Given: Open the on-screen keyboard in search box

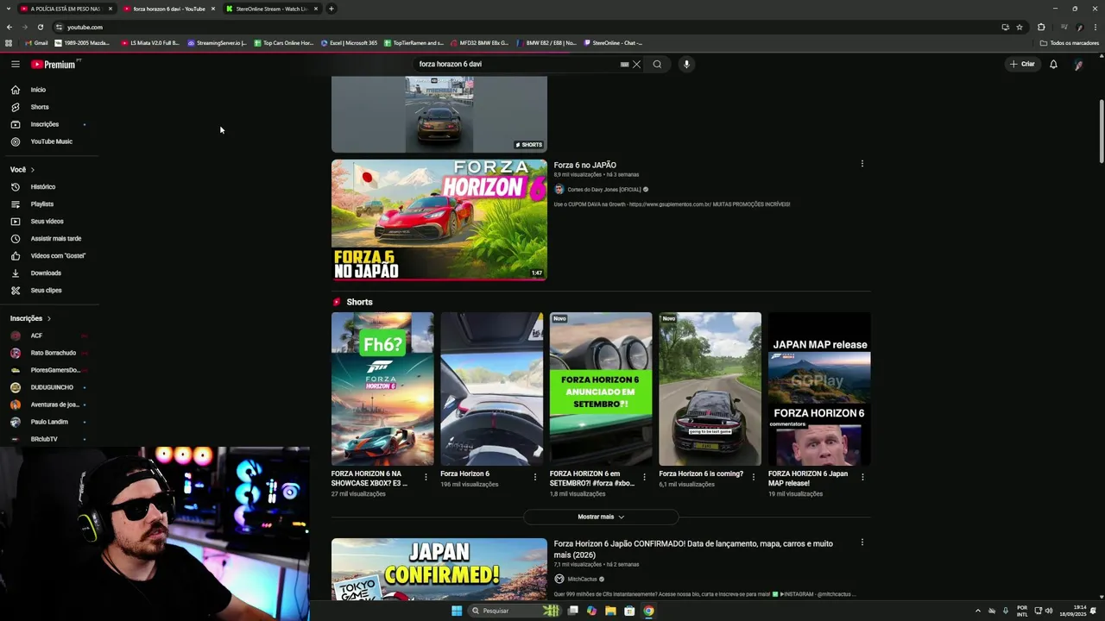Looking at the screenshot, I should pyautogui.click(x=624, y=64).
